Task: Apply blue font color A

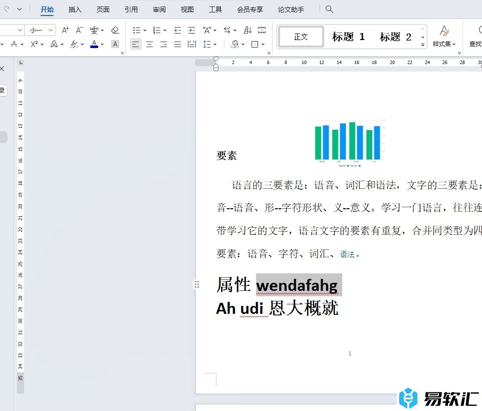Action: coord(94,45)
